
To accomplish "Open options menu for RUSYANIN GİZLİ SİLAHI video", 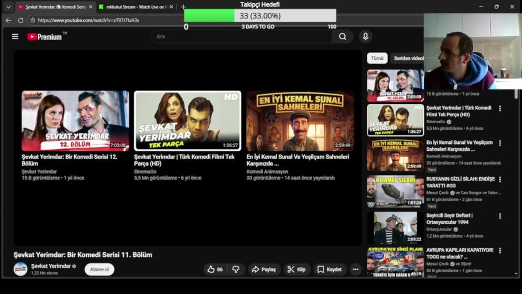I will point(500,180).
